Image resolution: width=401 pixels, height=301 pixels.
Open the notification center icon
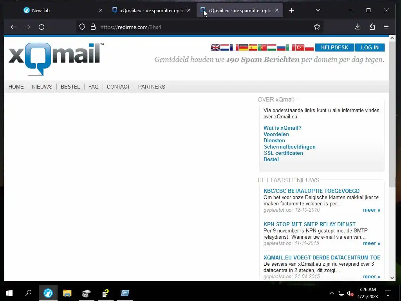point(388,293)
